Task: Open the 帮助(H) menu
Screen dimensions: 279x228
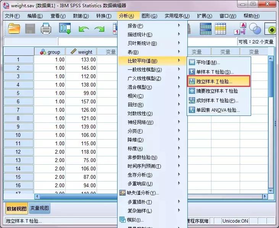Action: 252,16
